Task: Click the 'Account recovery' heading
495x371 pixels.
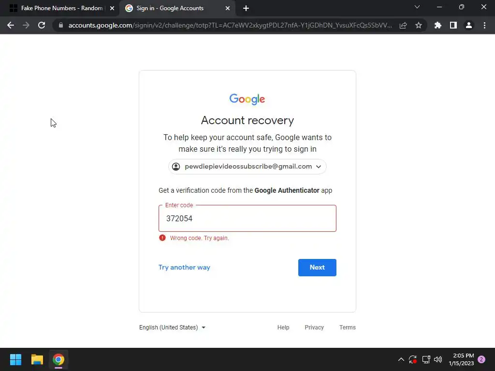Action: (x=247, y=120)
